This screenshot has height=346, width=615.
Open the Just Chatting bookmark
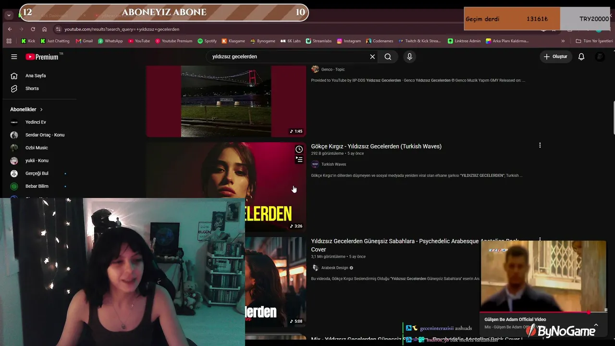(x=55, y=41)
